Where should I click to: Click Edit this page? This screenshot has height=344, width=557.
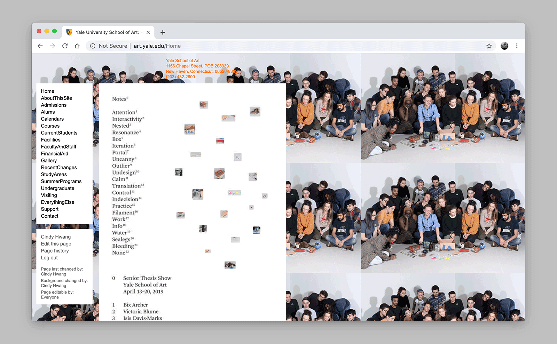pyautogui.click(x=56, y=243)
